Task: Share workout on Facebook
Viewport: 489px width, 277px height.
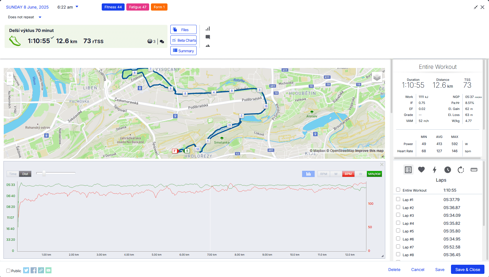Action: click(x=34, y=270)
